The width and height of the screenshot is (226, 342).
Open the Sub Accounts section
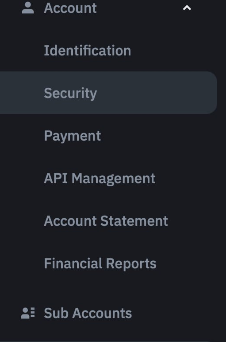tap(88, 313)
